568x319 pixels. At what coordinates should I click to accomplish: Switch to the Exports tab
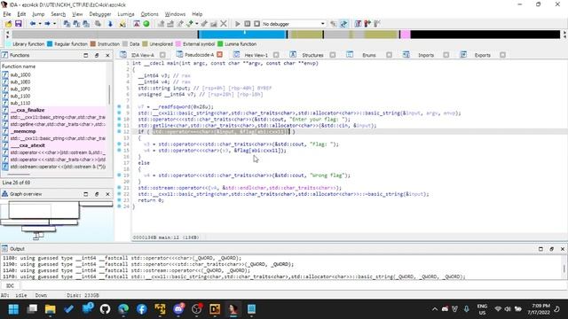tap(482, 55)
